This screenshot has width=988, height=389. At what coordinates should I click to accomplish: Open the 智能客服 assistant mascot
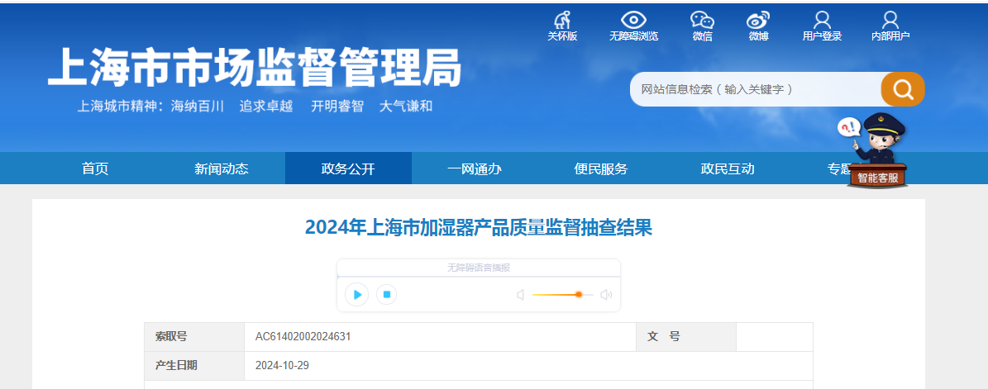tap(878, 151)
